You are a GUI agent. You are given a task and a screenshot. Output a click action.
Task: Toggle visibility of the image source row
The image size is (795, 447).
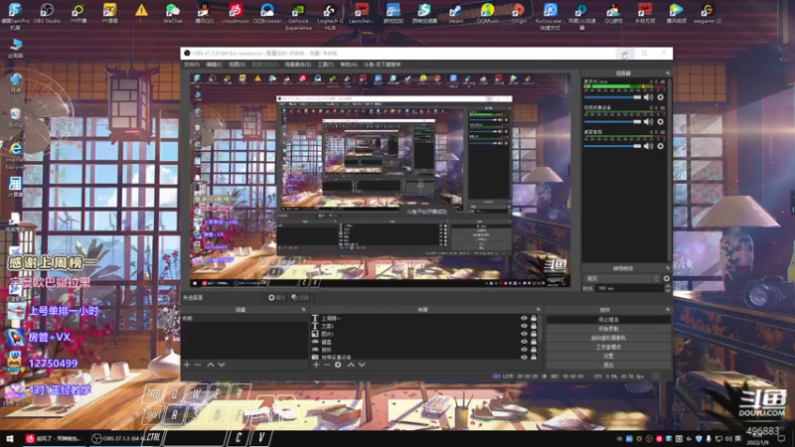point(524,334)
